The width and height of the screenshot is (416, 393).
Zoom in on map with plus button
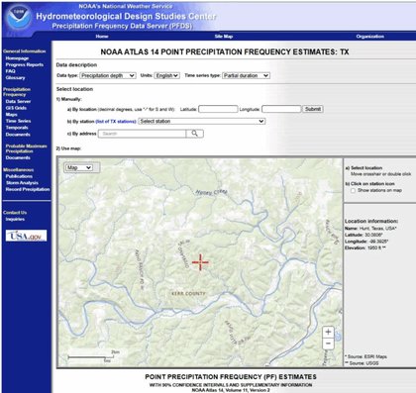(x=328, y=332)
